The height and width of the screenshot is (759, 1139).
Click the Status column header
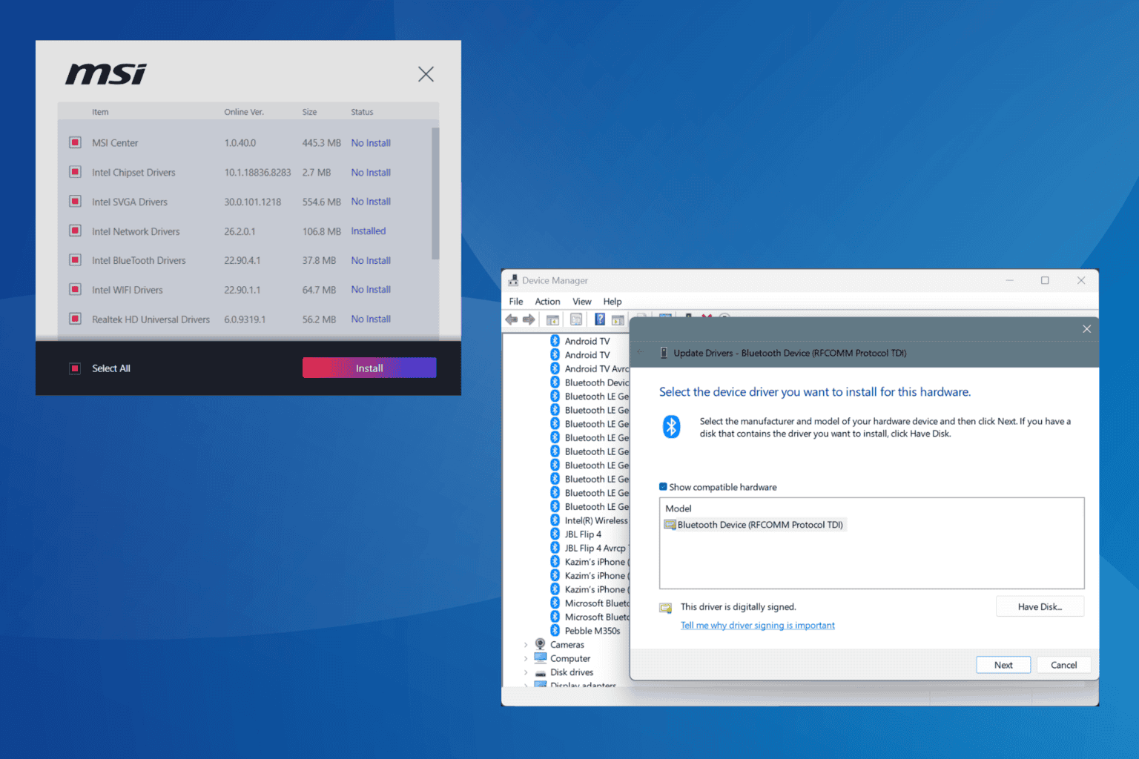362,112
